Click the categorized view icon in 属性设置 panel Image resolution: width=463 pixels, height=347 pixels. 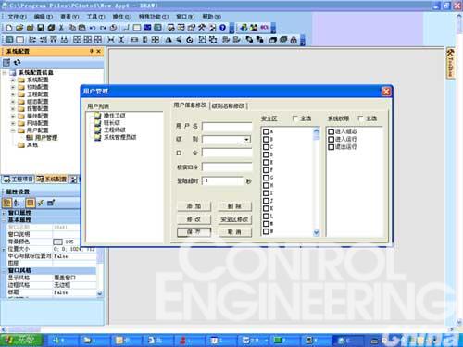(6, 203)
